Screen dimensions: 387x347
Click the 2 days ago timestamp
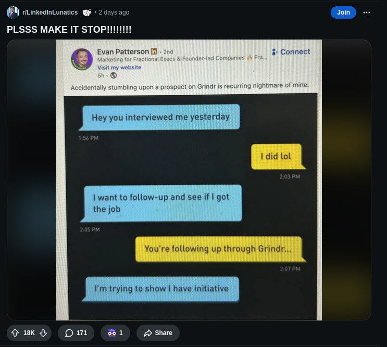[x=114, y=12]
